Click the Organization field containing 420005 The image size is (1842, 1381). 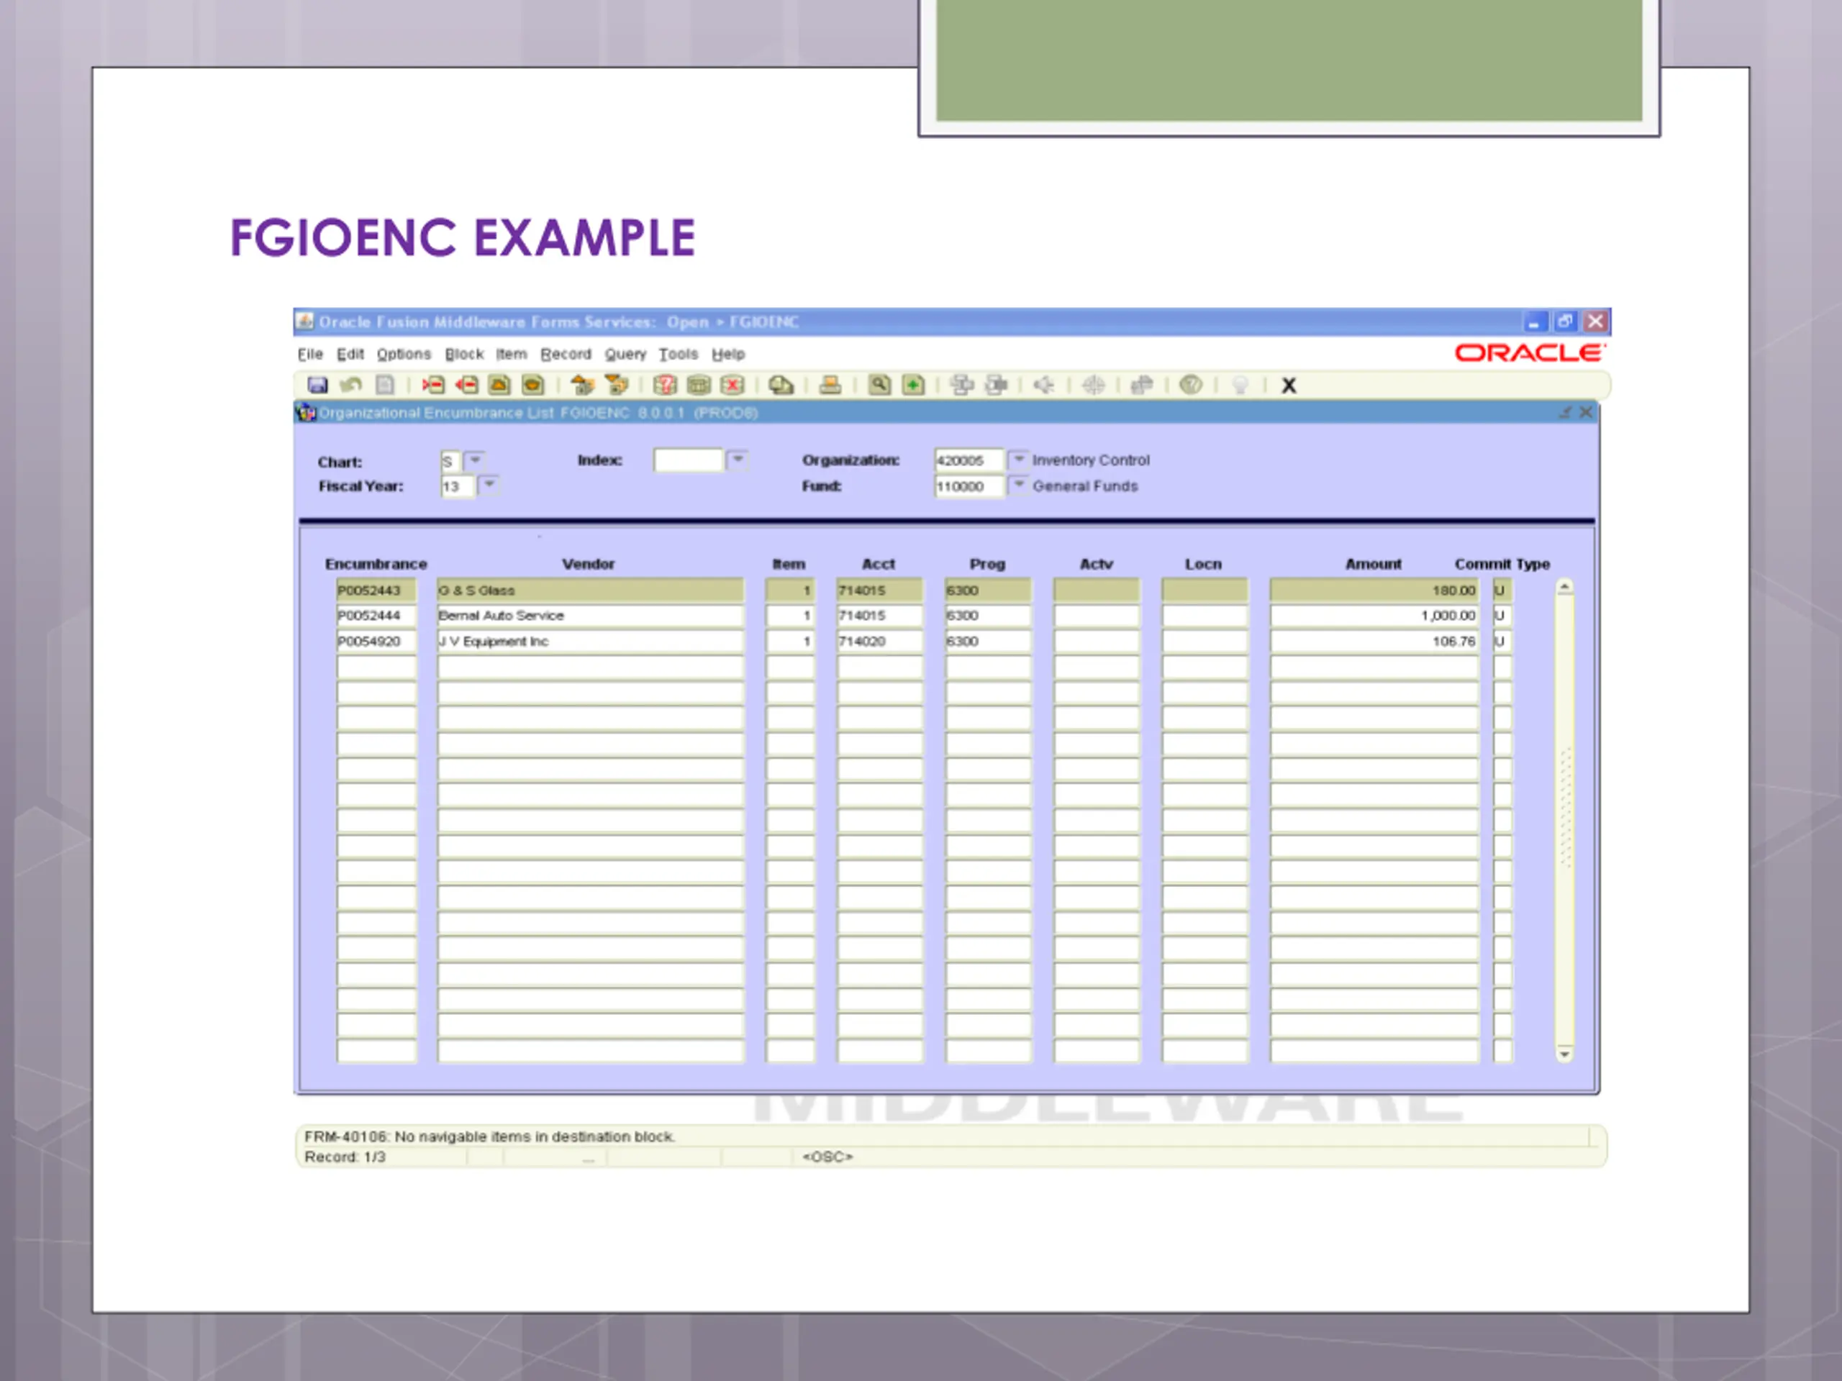[x=968, y=460]
